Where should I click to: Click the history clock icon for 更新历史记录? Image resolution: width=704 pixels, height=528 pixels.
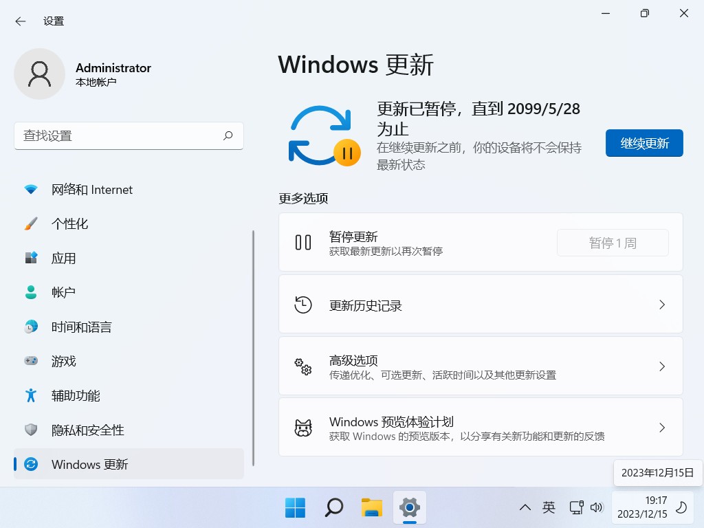point(303,305)
